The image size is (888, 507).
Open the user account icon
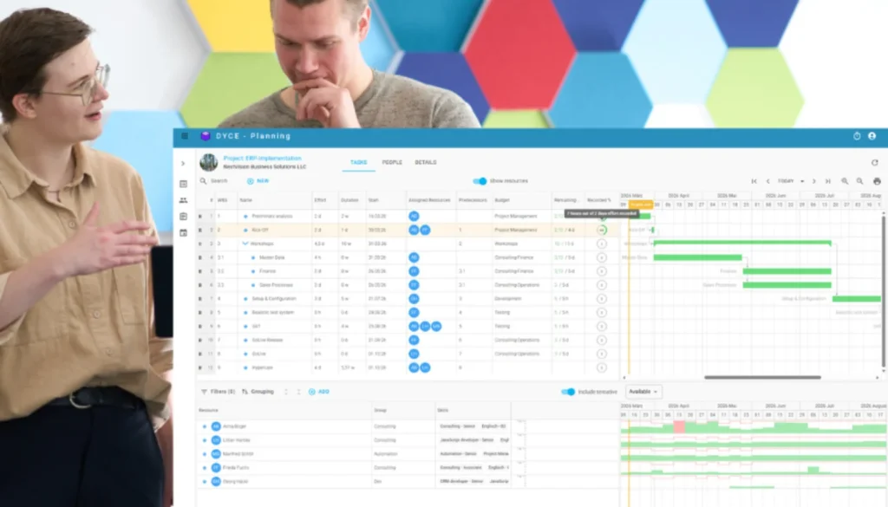click(872, 136)
